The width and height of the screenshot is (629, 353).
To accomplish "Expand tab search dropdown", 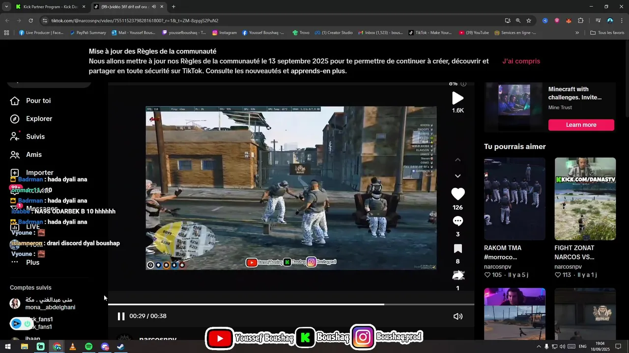I will (6, 7).
